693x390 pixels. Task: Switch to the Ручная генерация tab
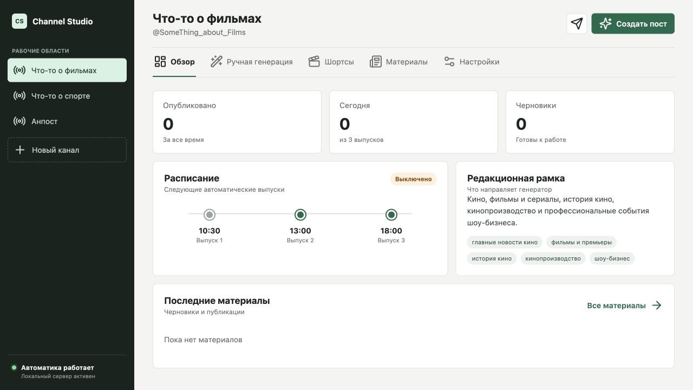pyautogui.click(x=252, y=62)
